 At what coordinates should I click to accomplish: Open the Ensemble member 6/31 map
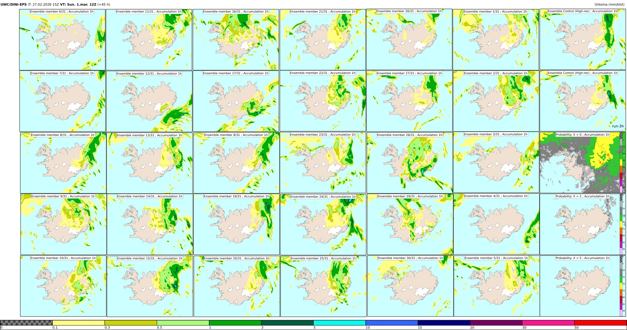pos(62,40)
